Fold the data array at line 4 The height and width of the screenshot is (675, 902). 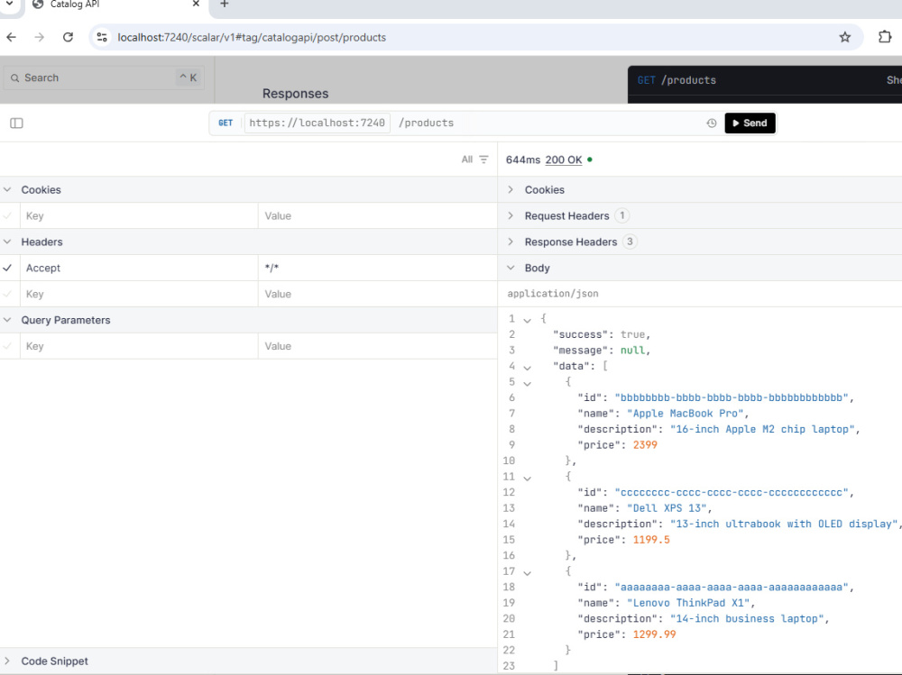pyautogui.click(x=527, y=368)
